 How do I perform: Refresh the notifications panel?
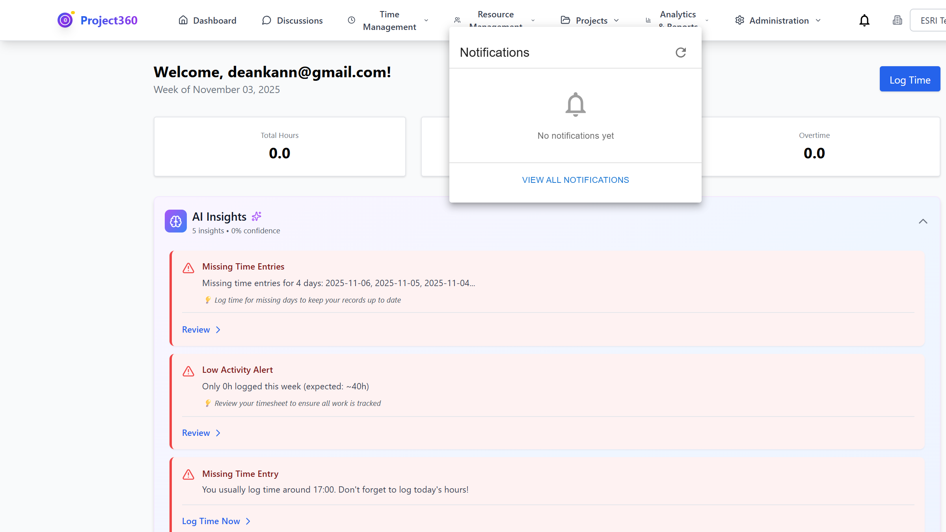pos(681,52)
